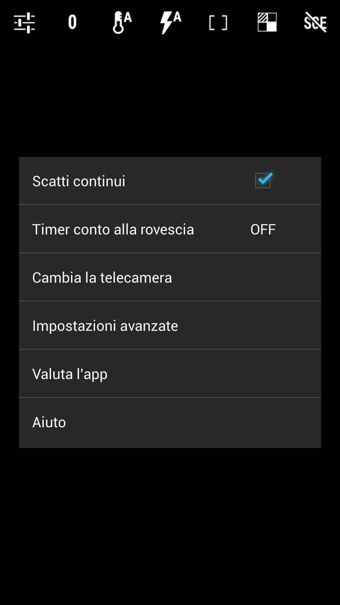Dismiss the menu by tapping the dark viewfinder area
Image resolution: width=340 pixels, height=605 pixels.
point(170,526)
